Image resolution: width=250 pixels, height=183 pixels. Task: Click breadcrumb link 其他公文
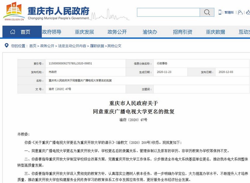point(114,46)
